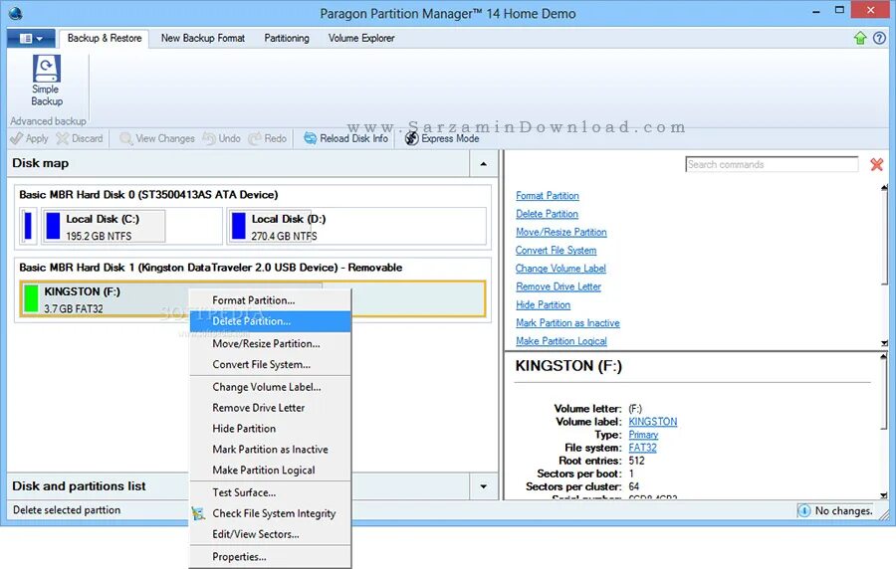Open Properties... from context menu
The width and height of the screenshot is (896, 569).
pyautogui.click(x=270, y=556)
